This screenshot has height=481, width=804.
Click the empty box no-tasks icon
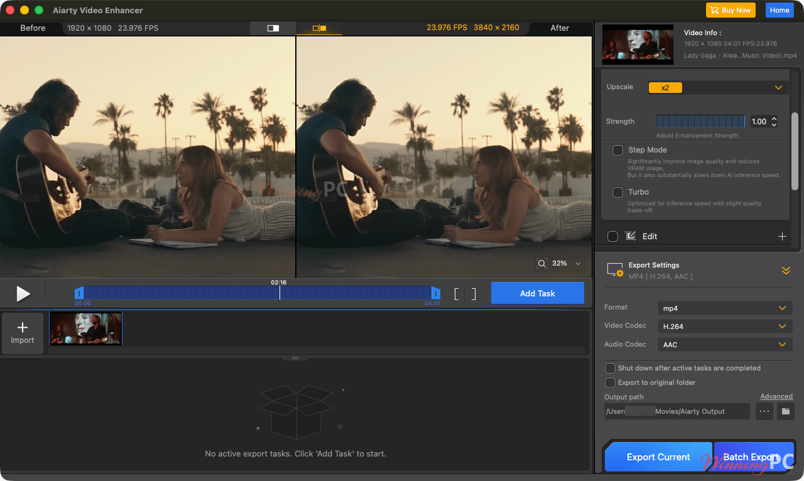click(x=296, y=411)
